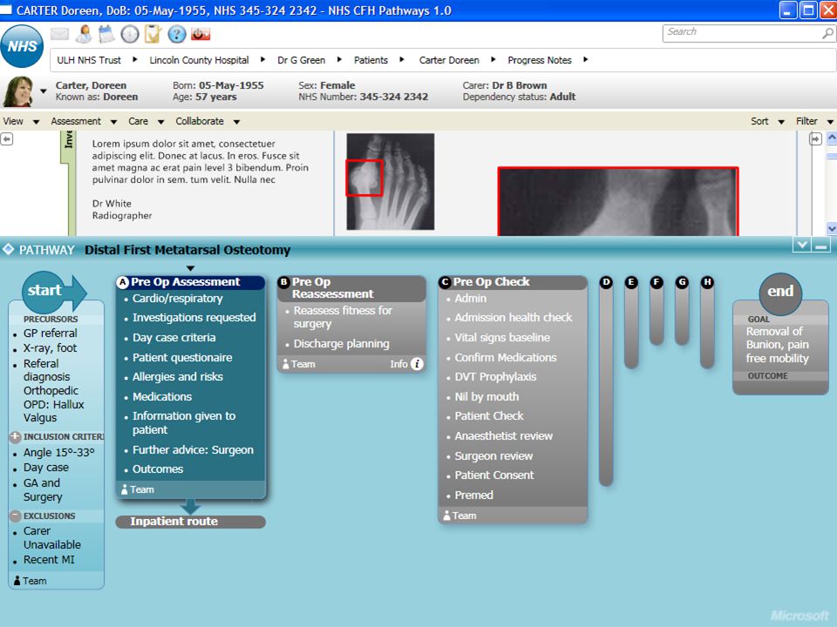Open the dropdown arrow beside the patient photo
Image resolution: width=837 pixels, height=627 pixels.
pos(44,91)
